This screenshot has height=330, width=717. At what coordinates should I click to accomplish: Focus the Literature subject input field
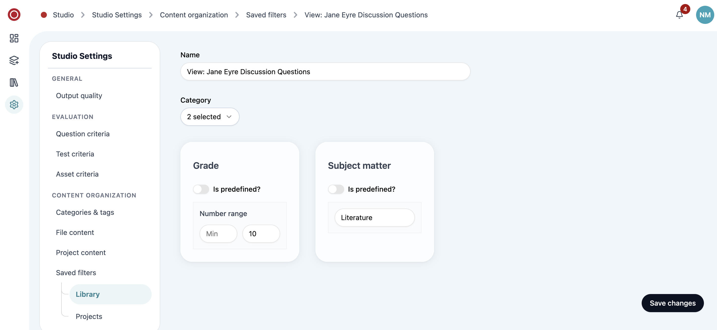point(374,218)
